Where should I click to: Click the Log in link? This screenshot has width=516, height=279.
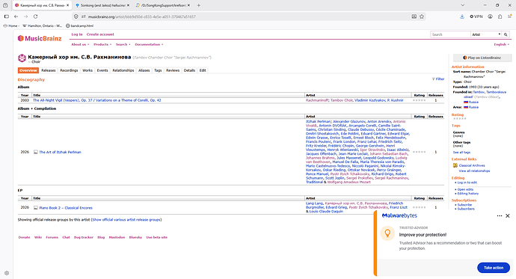point(77,34)
